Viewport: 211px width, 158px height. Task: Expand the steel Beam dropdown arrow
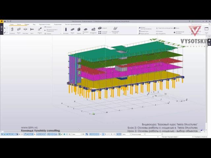[x=19, y=34]
